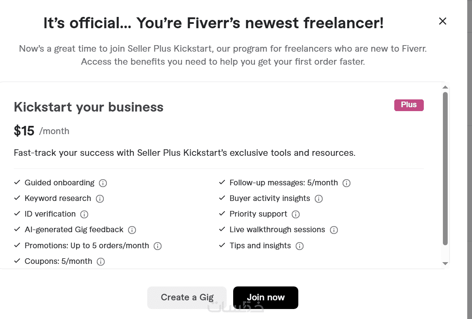Click the $15 /month price text
Viewport: 472px width, 319px height.
coord(42,131)
